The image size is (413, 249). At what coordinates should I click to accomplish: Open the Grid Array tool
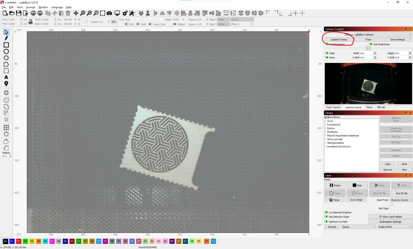coord(6,127)
